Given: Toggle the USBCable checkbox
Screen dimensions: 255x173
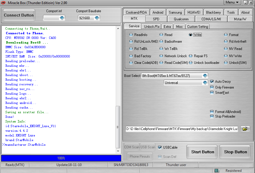Looking at the screenshot, I should click(x=160, y=147).
